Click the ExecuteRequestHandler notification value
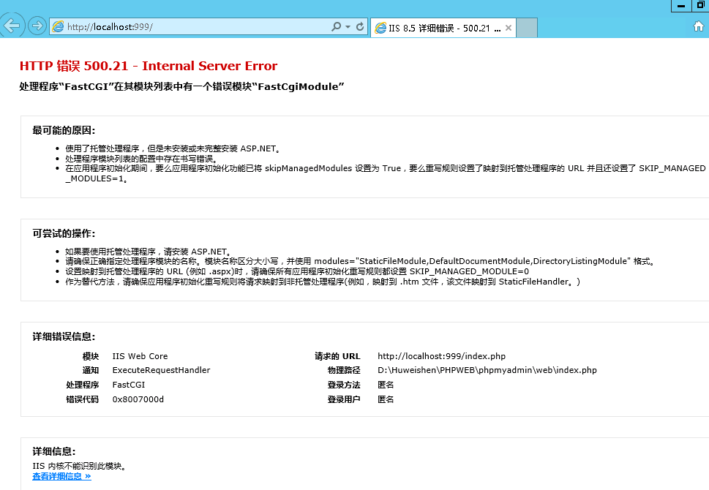The image size is (709, 490). (x=162, y=370)
